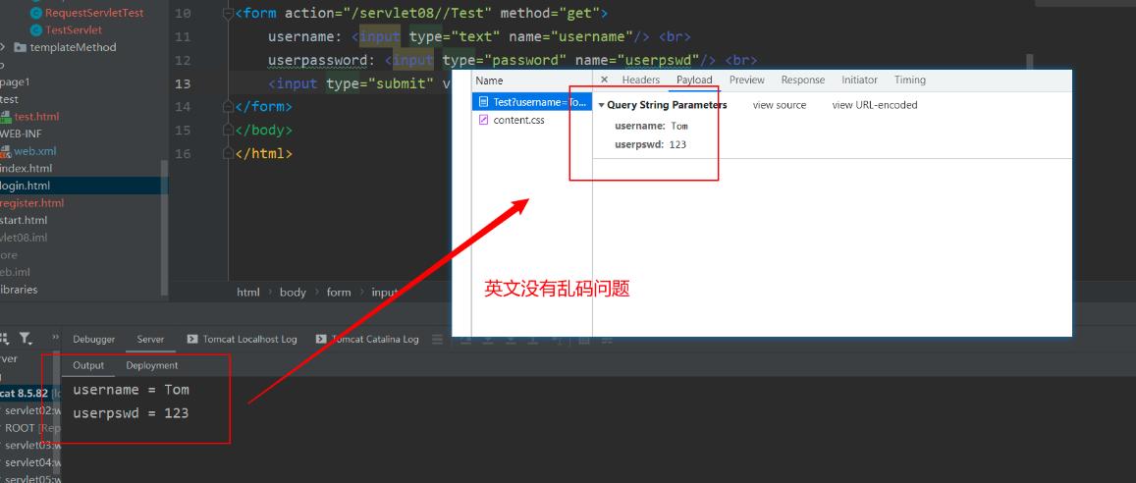Open register.html file
Screen dimensions: 1136x483
(31, 203)
